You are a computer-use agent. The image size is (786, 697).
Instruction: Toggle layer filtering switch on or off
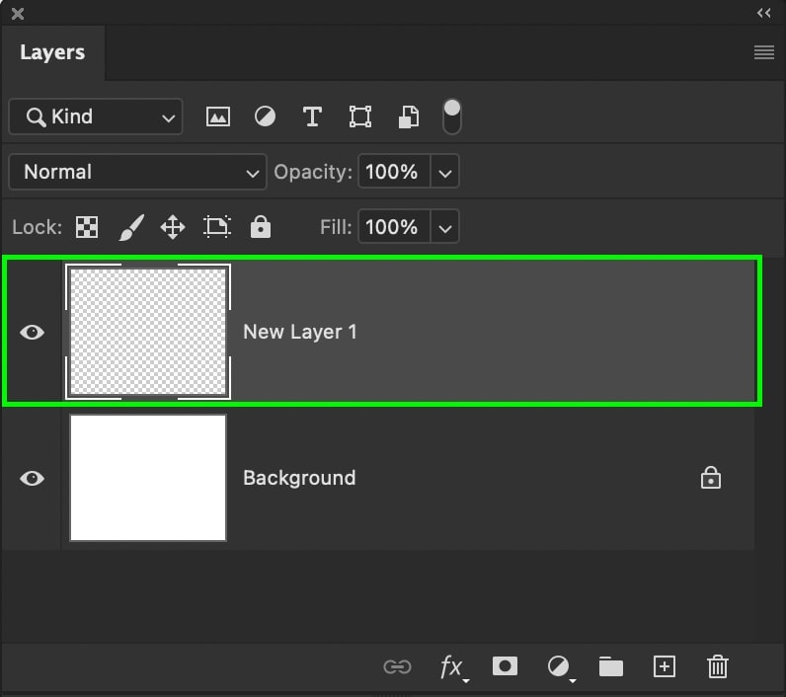451,116
